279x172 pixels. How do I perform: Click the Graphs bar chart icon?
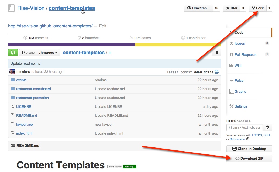(x=232, y=91)
